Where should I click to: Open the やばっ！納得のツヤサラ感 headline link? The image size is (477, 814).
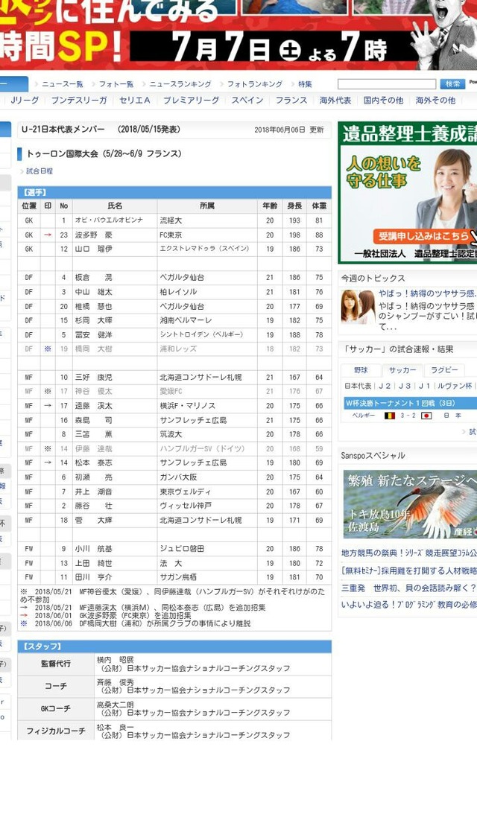pos(427,294)
